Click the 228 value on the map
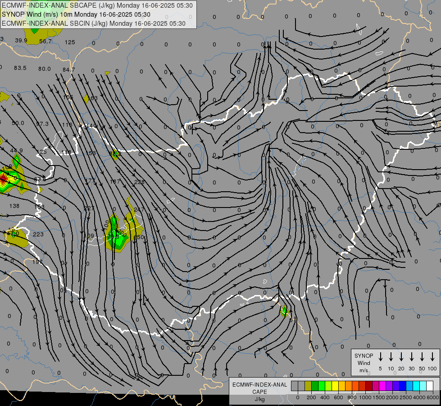 point(139,182)
